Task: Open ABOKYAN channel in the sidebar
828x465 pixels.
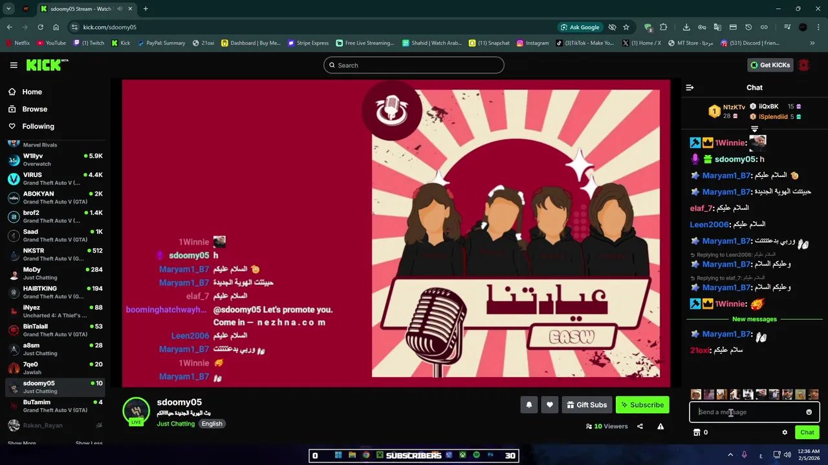Action: [55, 198]
